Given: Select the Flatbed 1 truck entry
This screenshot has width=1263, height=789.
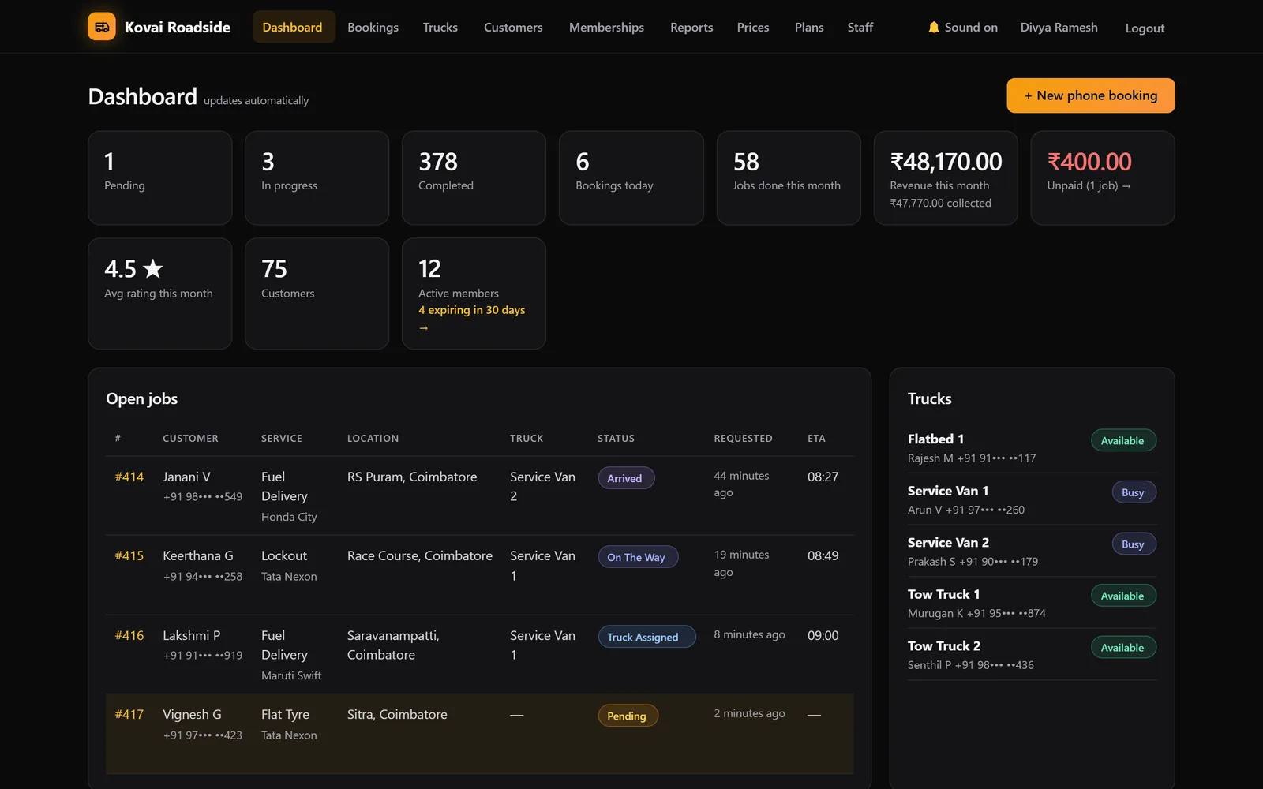Looking at the screenshot, I should (1031, 447).
